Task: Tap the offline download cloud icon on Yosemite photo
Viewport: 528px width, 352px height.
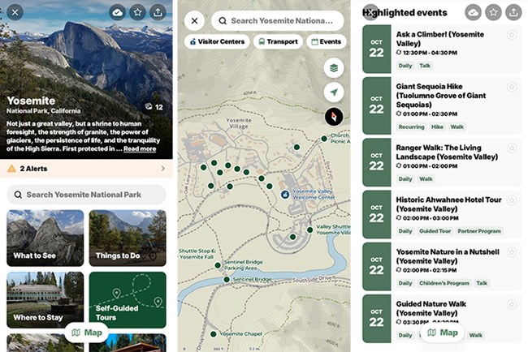Action: point(117,12)
